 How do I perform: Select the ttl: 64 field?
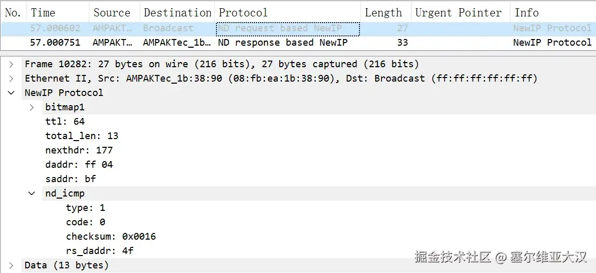coord(65,122)
